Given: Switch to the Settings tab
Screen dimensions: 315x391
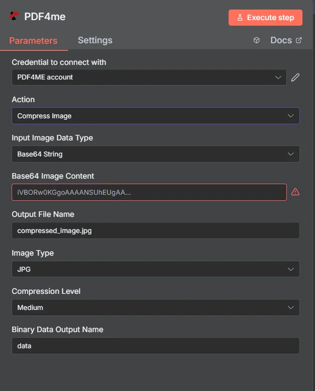Looking at the screenshot, I should coord(95,40).
